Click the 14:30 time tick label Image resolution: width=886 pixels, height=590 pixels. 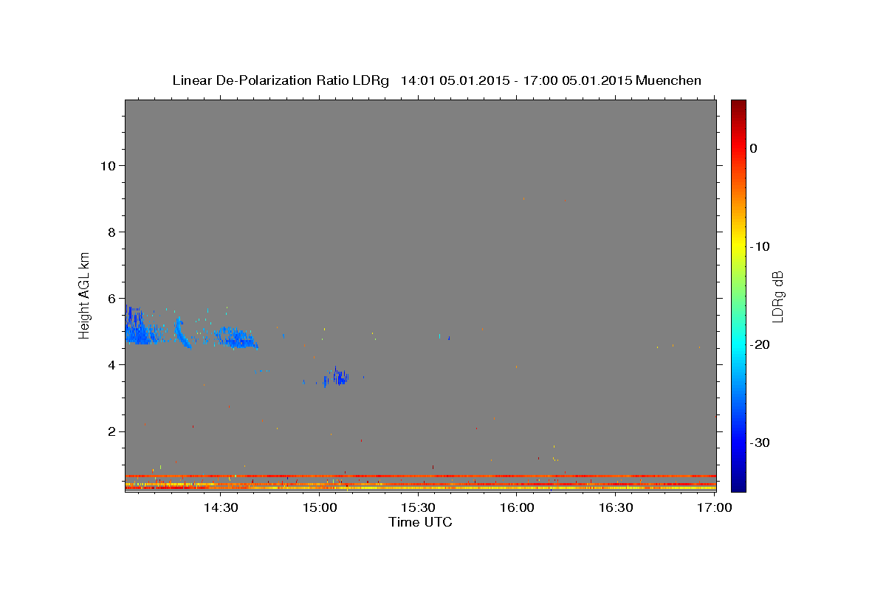[221, 507]
